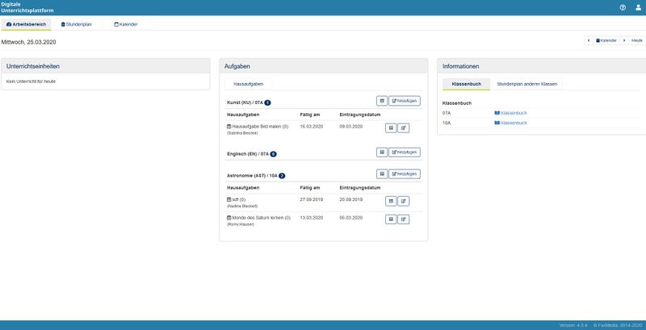Click 'Unterrichtseinheiten' panel heading

33,66
